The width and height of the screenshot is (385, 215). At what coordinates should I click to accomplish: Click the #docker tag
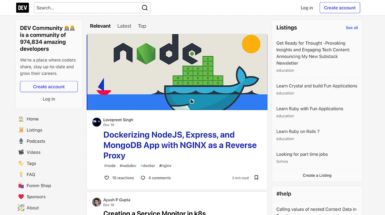pyautogui.click(x=147, y=166)
